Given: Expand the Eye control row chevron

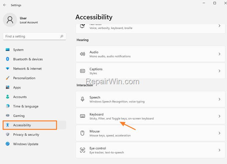Looking at the screenshot, I should [x=219, y=150].
